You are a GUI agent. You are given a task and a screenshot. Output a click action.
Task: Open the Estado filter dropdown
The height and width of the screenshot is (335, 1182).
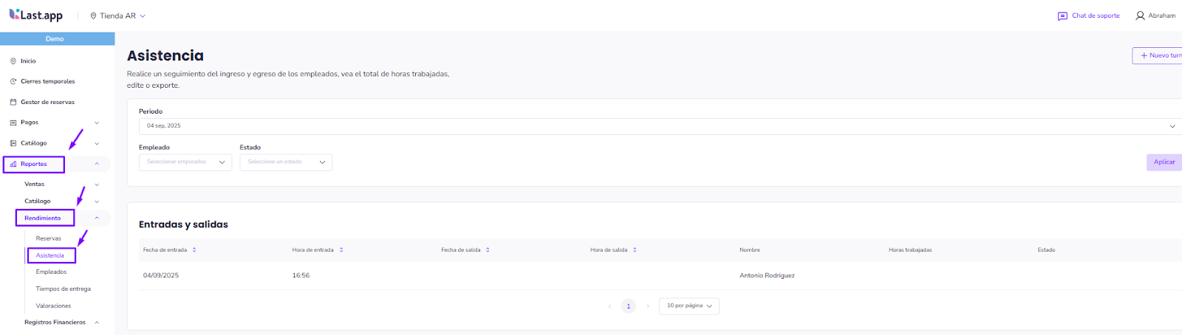pyautogui.click(x=286, y=162)
